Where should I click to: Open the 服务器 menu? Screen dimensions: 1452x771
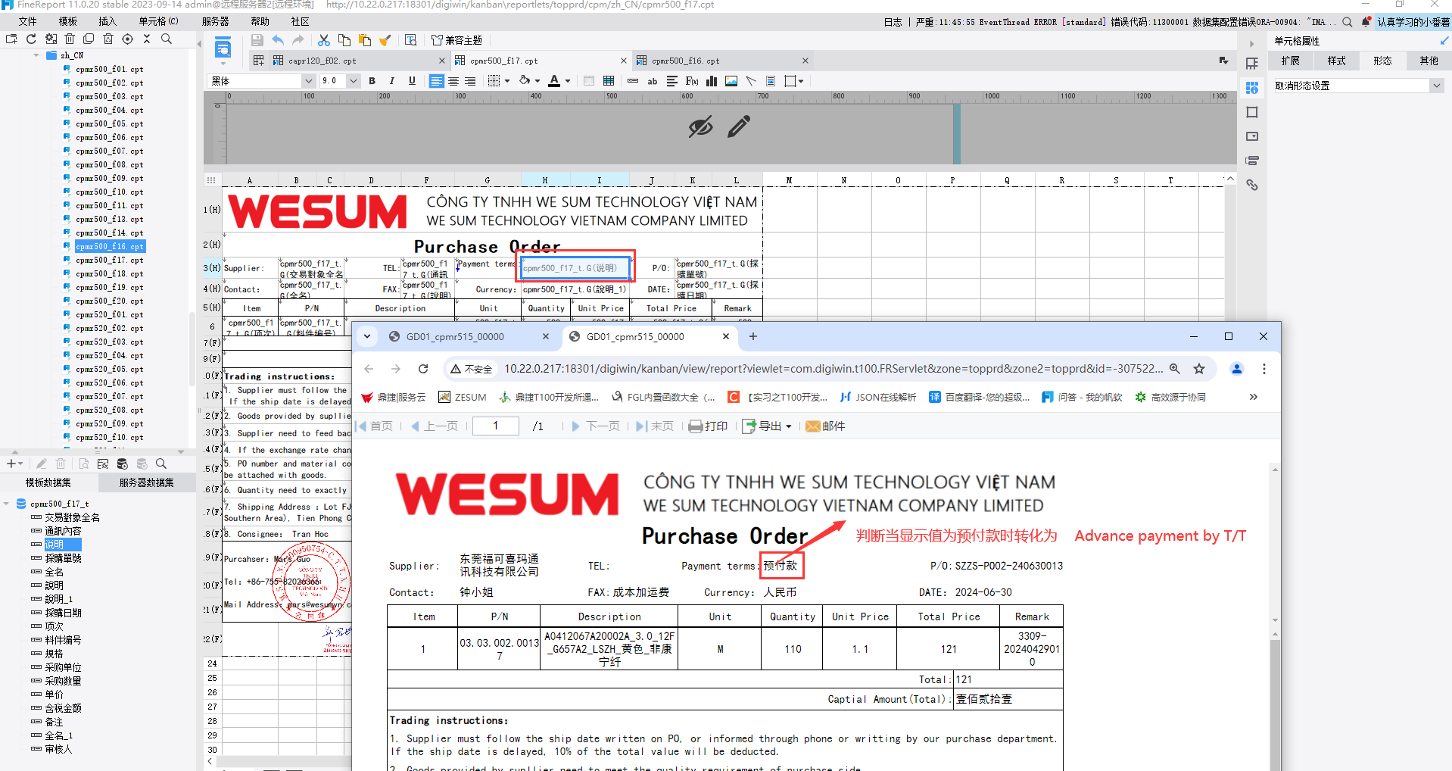216,21
